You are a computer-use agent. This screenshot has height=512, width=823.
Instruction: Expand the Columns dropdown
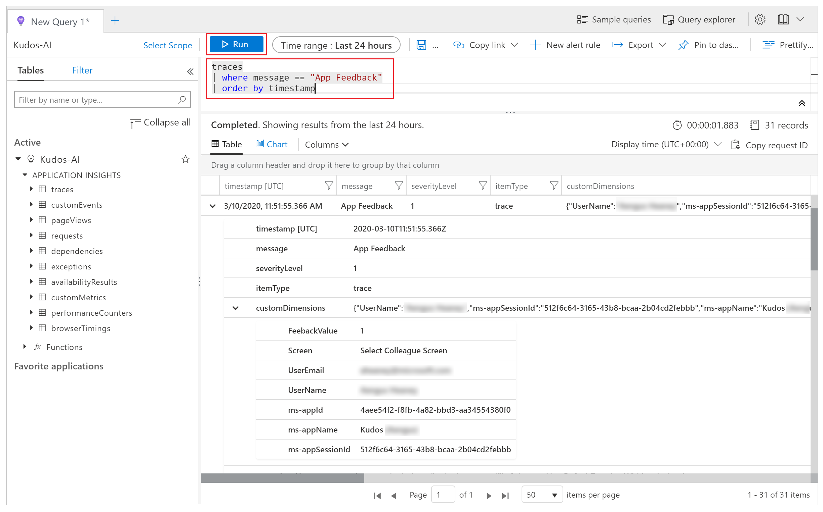[327, 144]
